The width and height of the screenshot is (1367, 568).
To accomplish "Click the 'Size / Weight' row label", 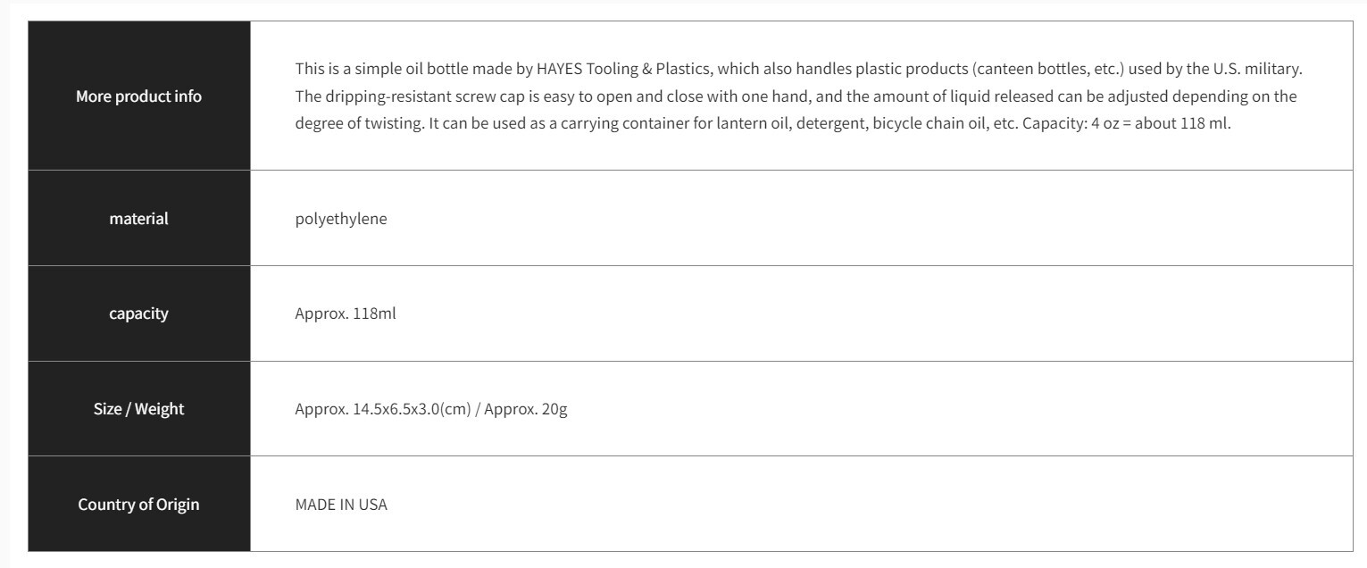I will pos(138,409).
